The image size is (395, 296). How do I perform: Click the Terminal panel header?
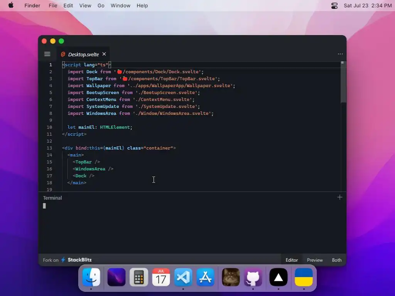pyautogui.click(x=52, y=198)
